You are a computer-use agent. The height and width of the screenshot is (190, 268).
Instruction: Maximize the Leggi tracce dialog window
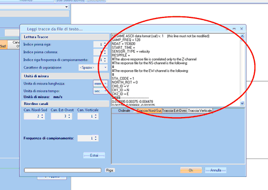tap(234, 28)
